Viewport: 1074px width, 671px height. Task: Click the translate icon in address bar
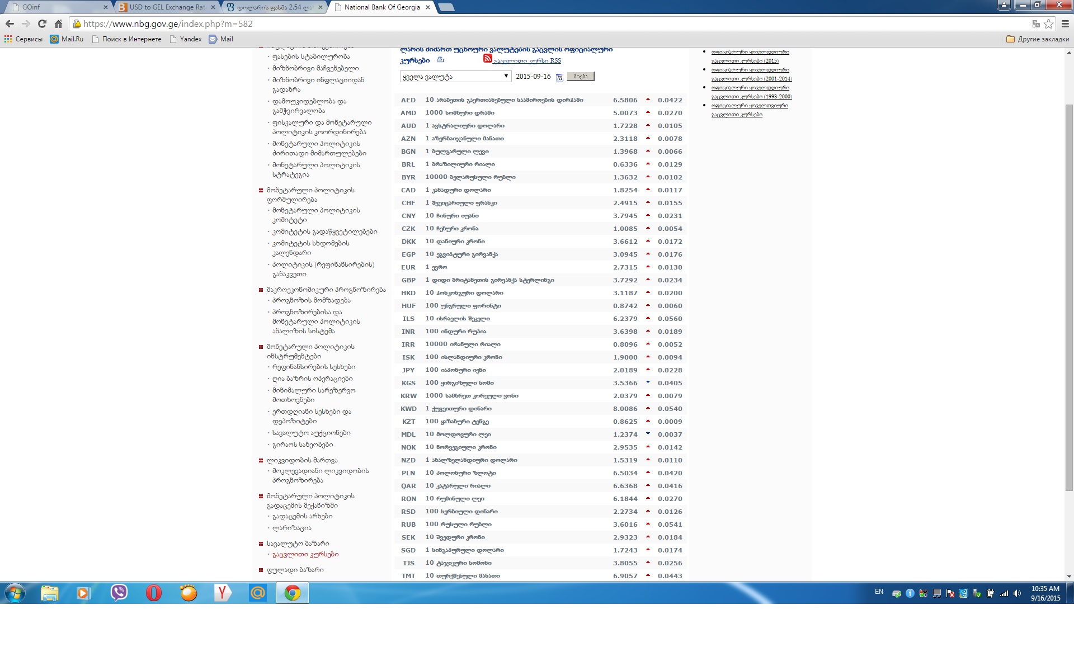(1035, 23)
